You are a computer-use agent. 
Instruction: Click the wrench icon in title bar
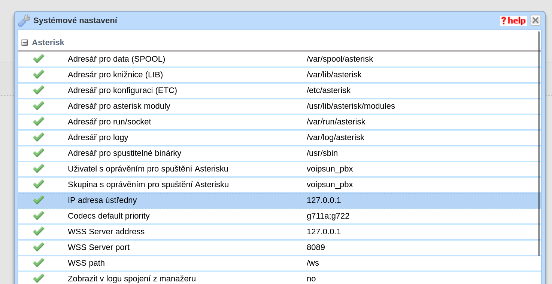pyautogui.click(x=24, y=20)
